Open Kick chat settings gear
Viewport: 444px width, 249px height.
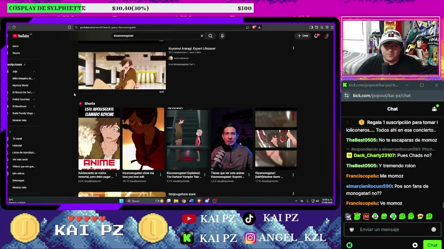(x=415, y=245)
